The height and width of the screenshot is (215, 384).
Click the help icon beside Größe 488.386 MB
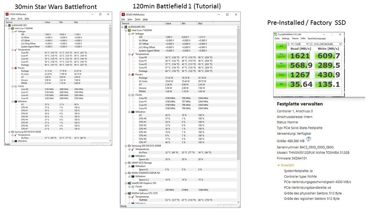309,139
